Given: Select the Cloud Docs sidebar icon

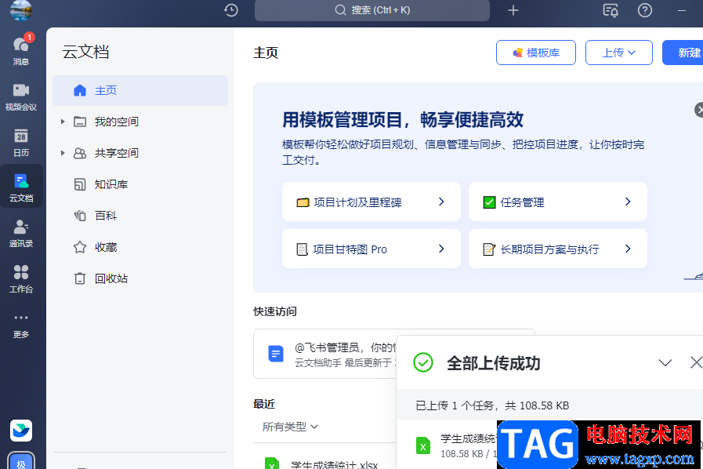Looking at the screenshot, I should point(21,187).
